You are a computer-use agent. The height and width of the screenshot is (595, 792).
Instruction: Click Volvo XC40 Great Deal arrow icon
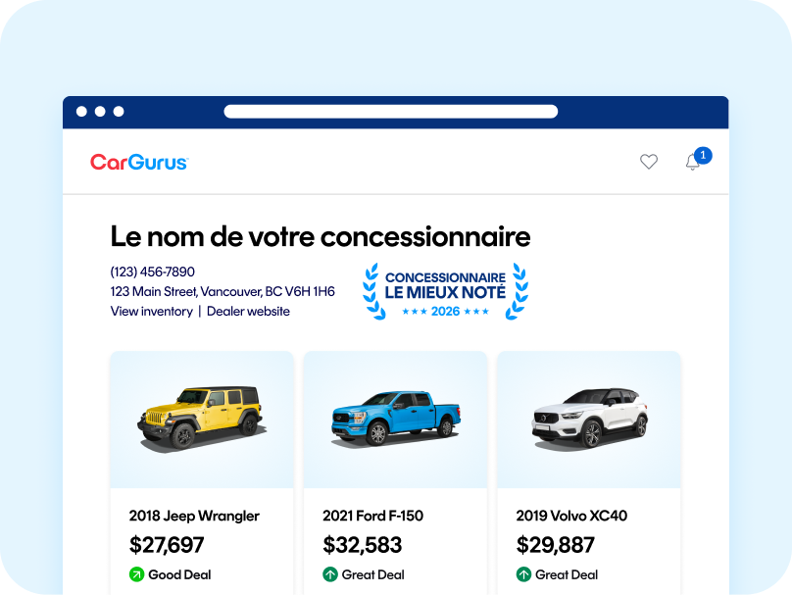[x=523, y=574]
